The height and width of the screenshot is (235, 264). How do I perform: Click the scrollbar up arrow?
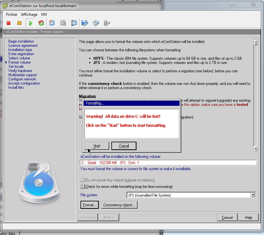[x=256, y=43]
